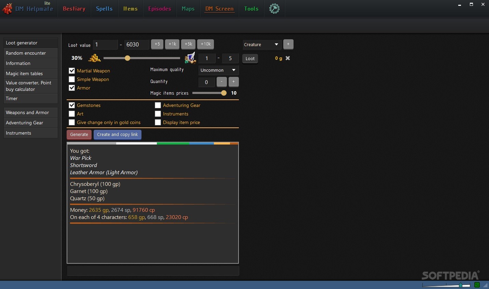Open the compass settings icon in top bar
Image resolution: width=489 pixels, height=289 pixels.
(274, 9)
